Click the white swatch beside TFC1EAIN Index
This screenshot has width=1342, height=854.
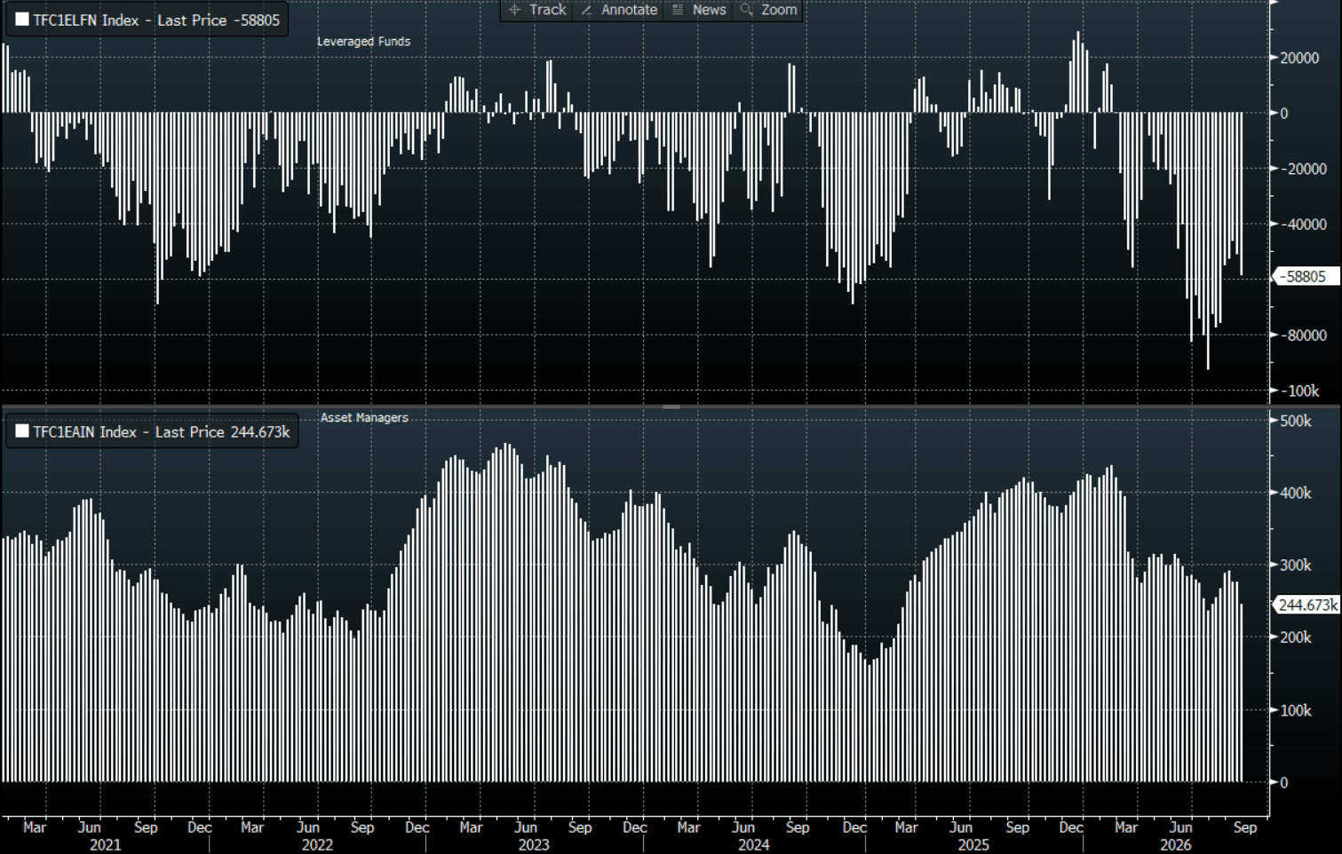22,431
